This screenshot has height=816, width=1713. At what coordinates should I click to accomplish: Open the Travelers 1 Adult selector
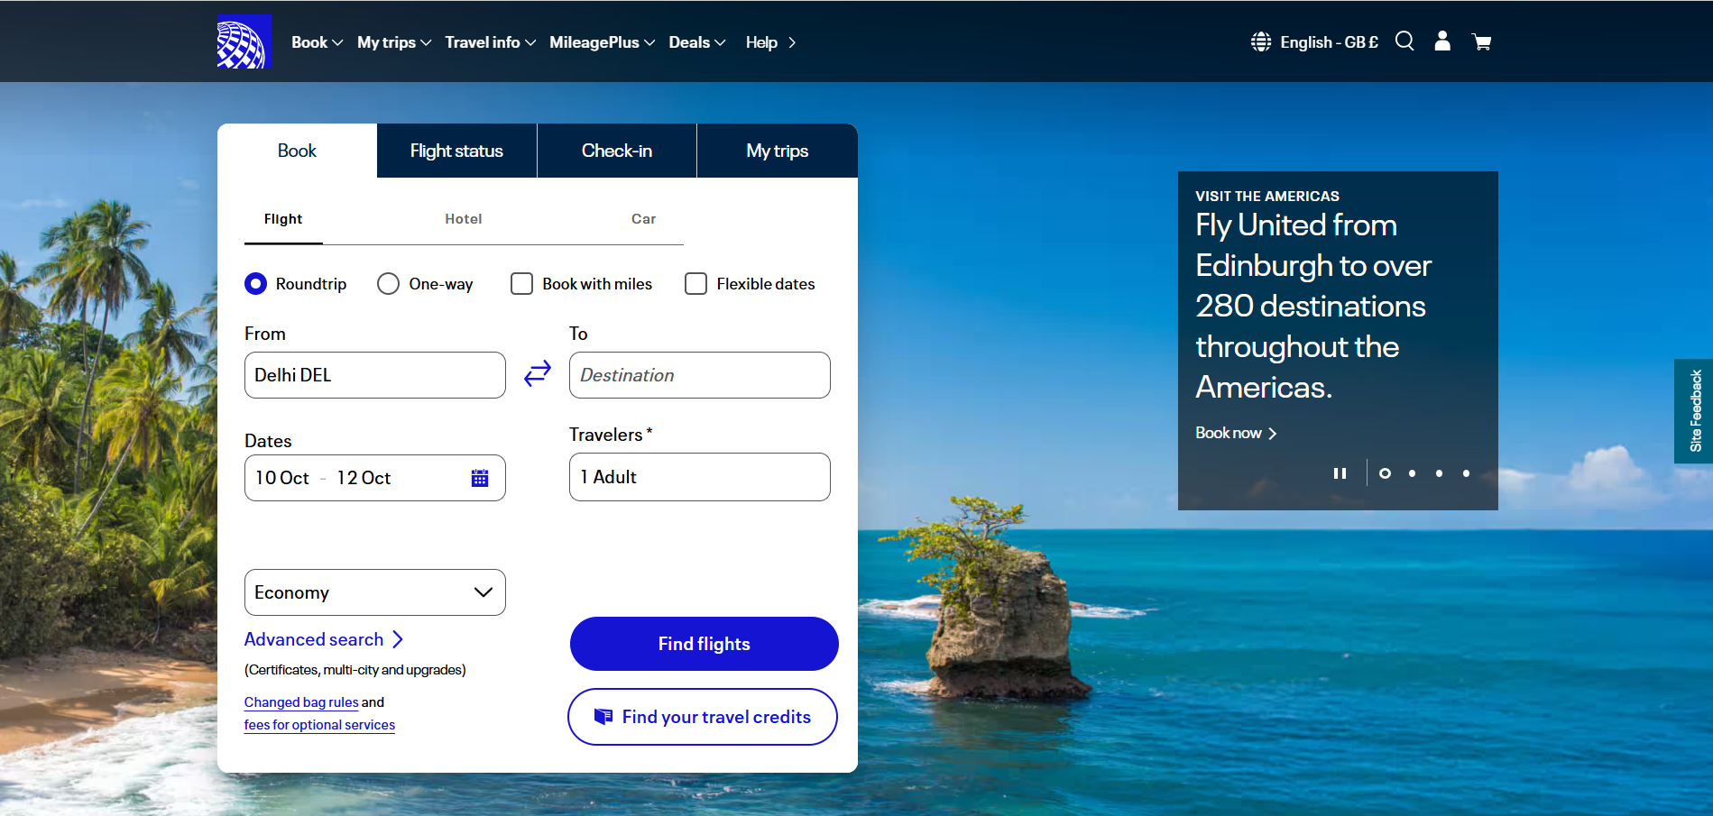click(699, 477)
